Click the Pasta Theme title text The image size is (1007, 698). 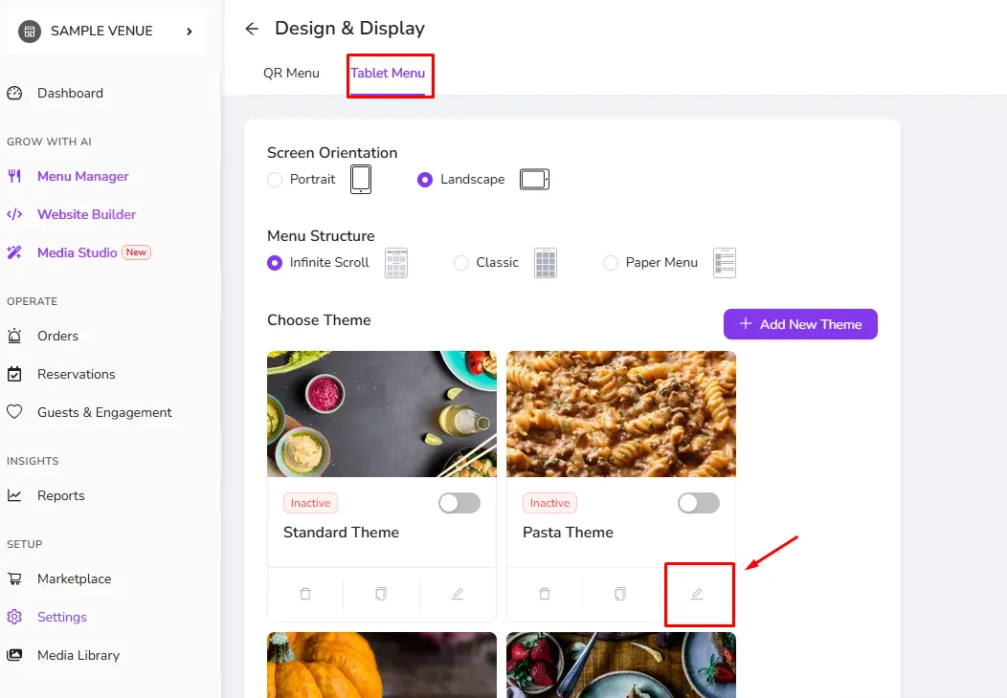[x=568, y=533]
